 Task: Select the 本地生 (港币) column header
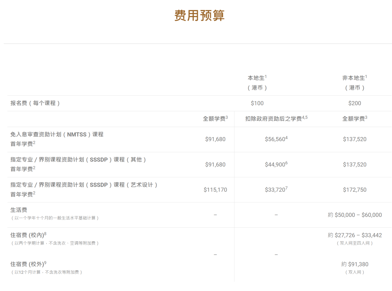[x=257, y=83]
